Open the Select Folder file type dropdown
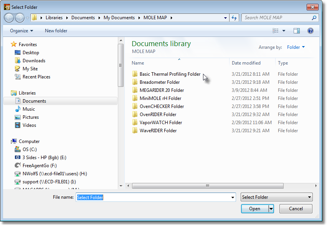The image size is (327, 226). pos(277,197)
